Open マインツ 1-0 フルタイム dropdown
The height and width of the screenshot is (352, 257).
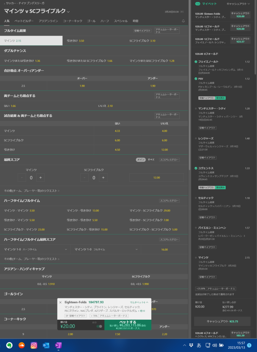[106, 250]
